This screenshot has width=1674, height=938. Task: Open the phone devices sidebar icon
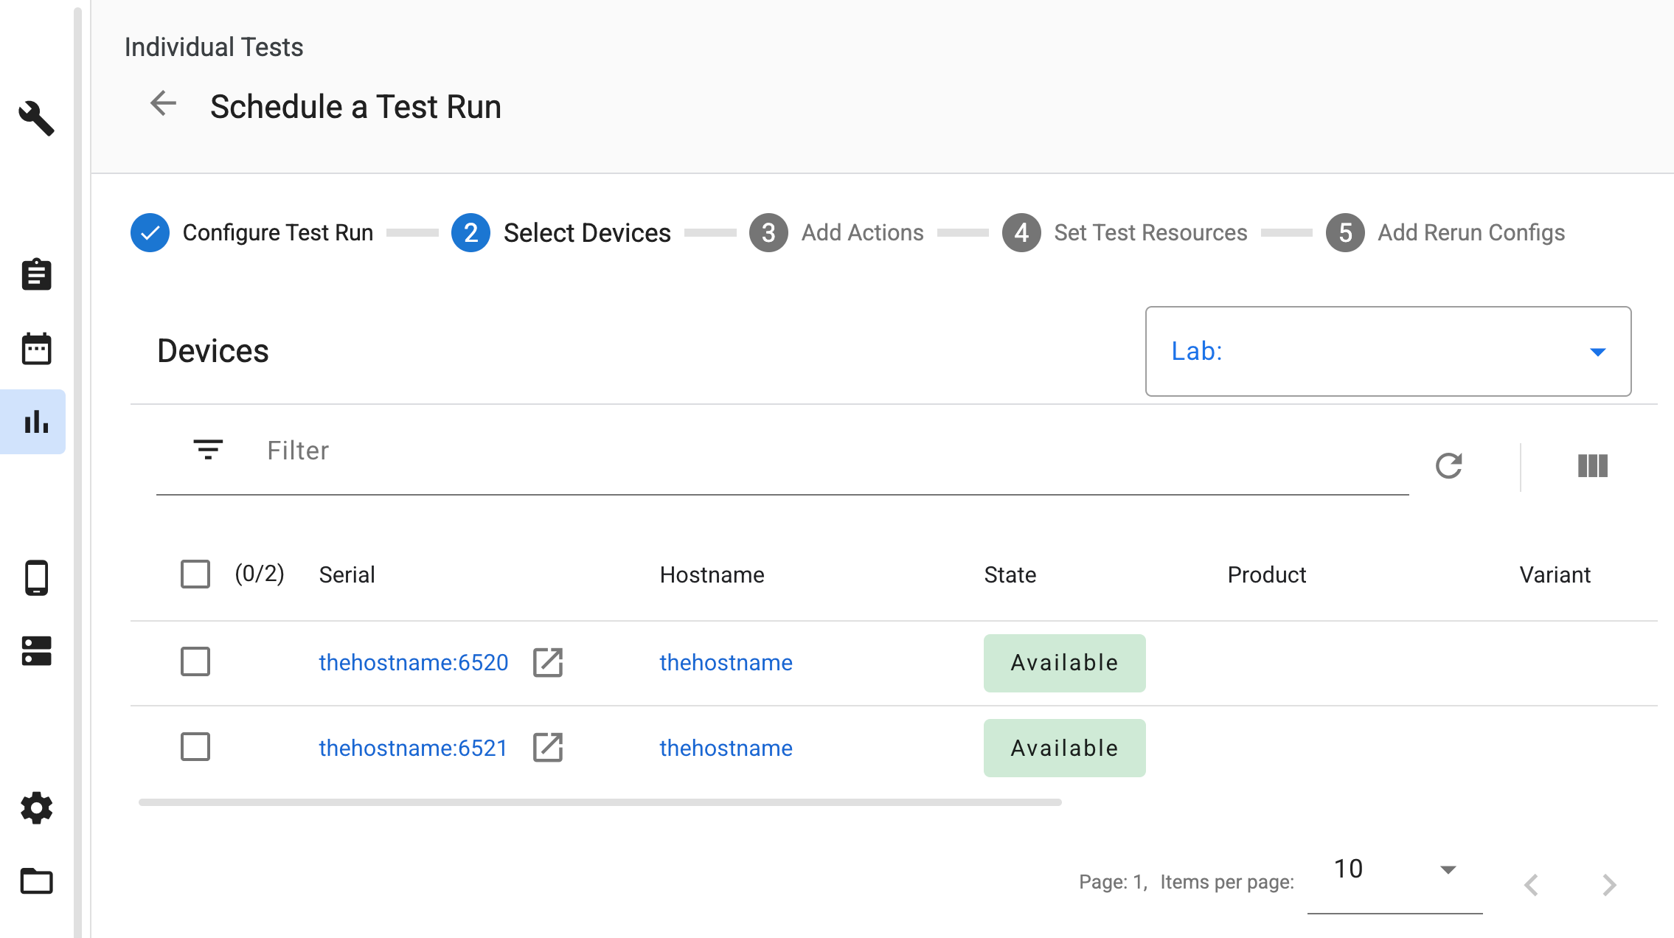(36, 577)
